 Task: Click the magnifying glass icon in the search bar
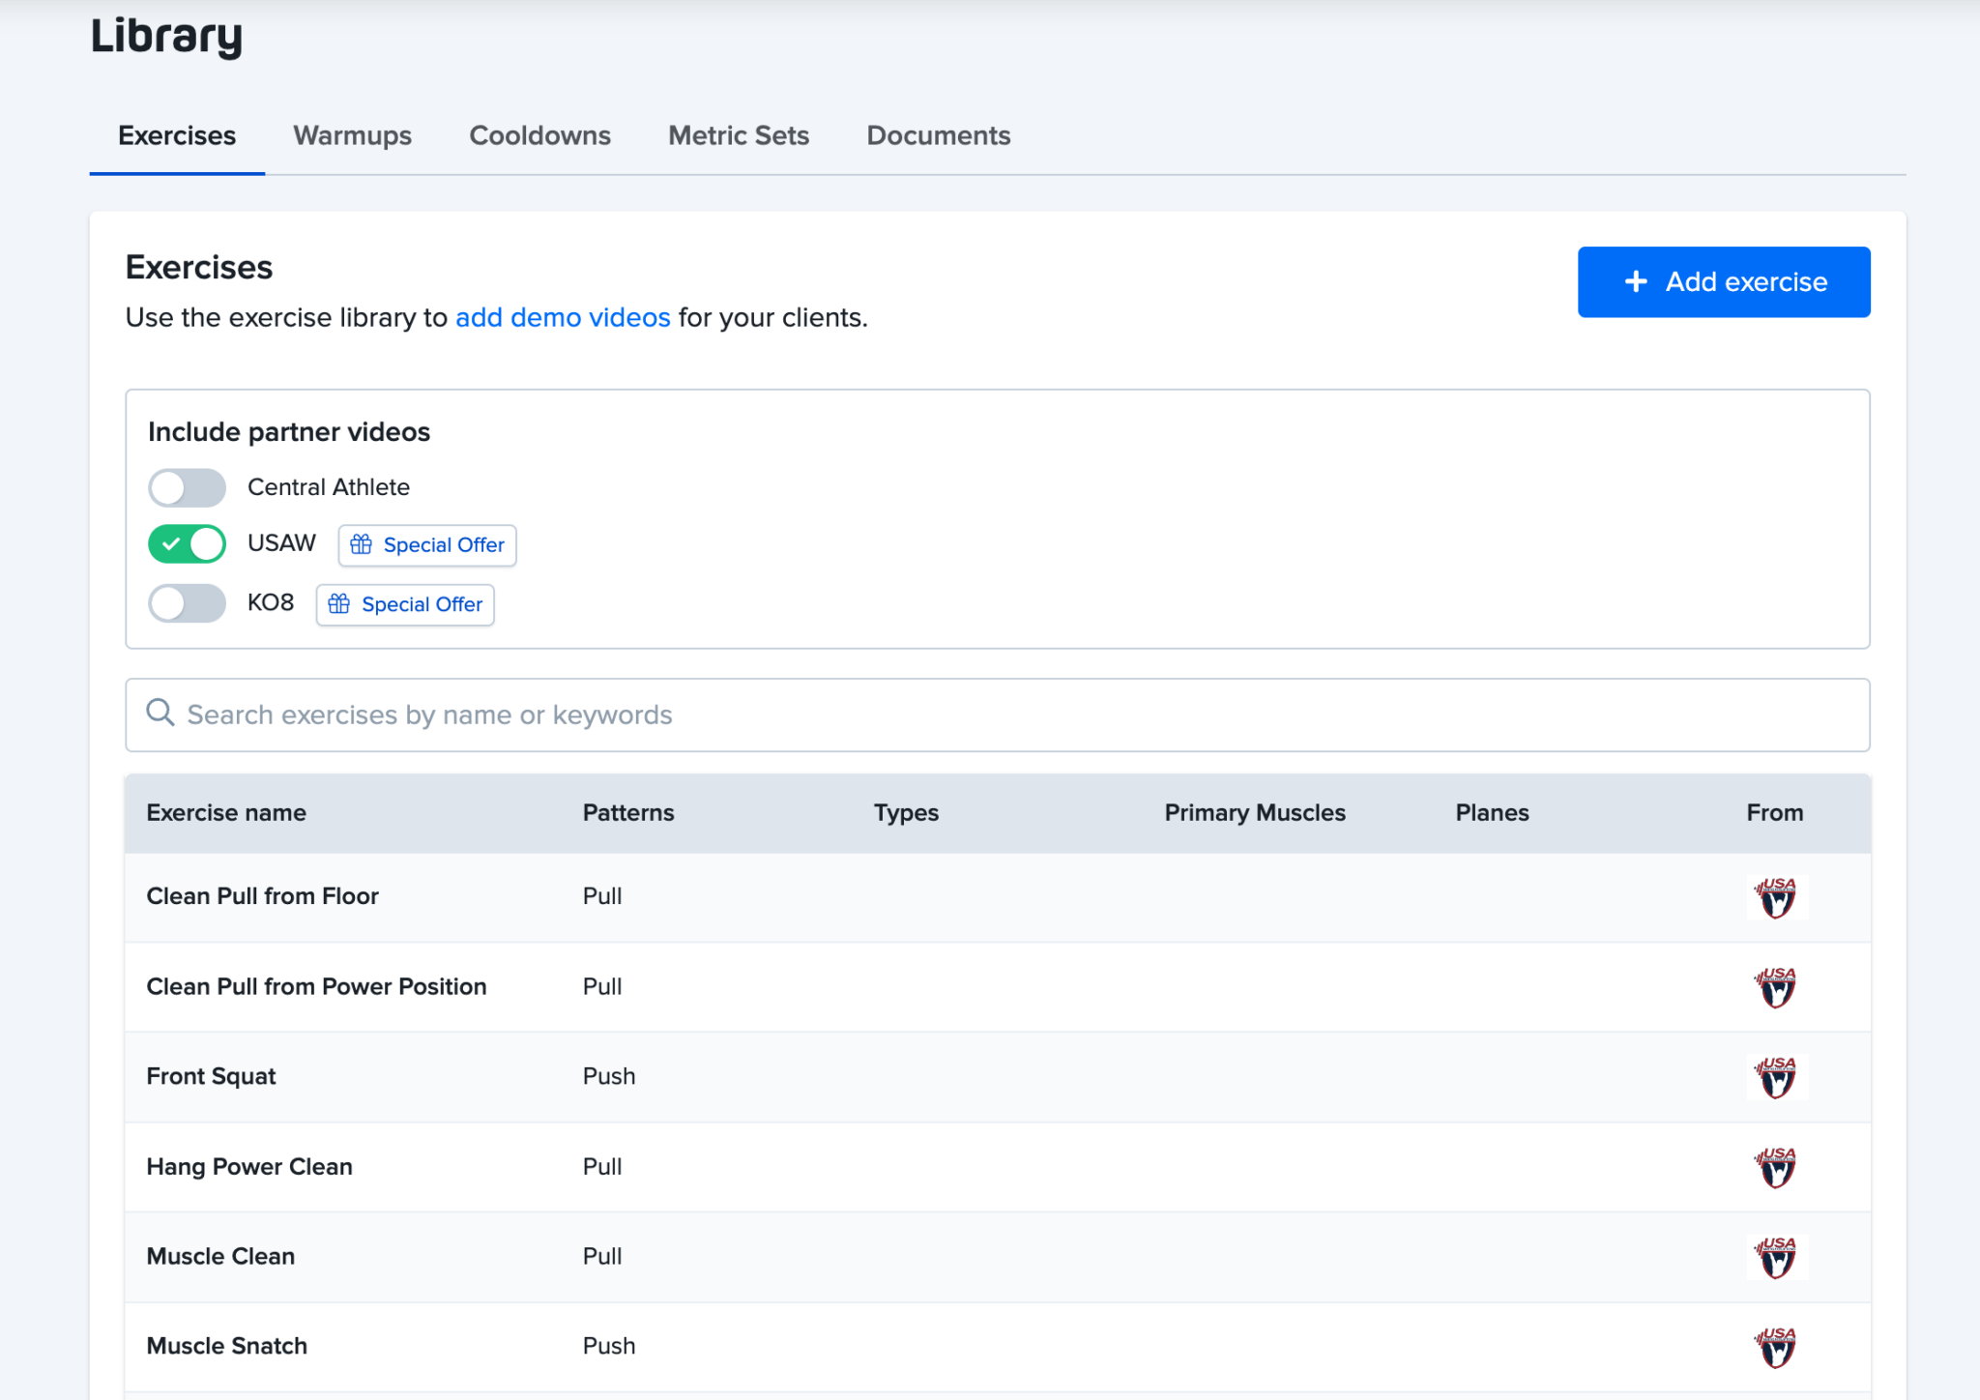160,714
